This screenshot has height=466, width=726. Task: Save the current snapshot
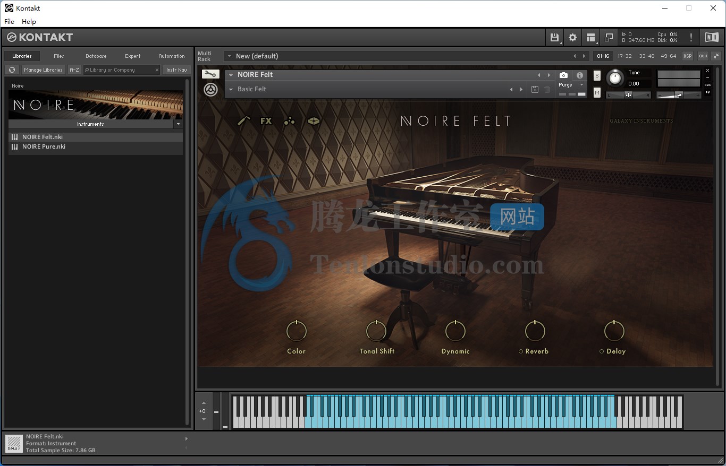[535, 89]
